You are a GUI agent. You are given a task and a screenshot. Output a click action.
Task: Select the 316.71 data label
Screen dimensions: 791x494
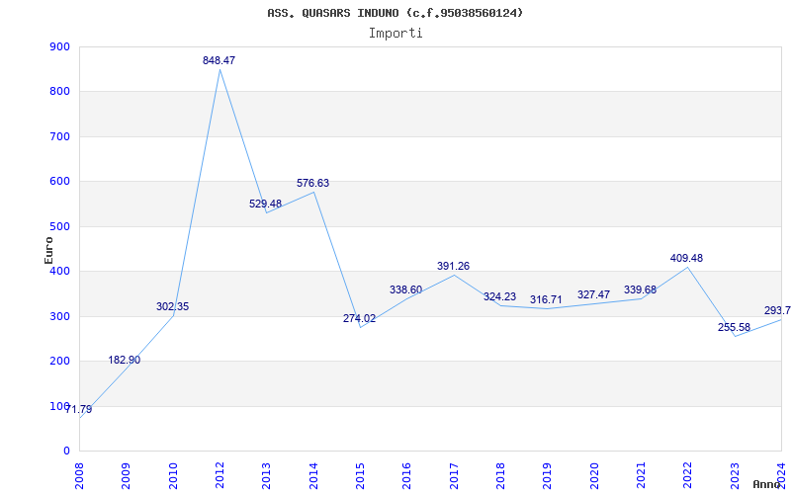click(546, 300)
